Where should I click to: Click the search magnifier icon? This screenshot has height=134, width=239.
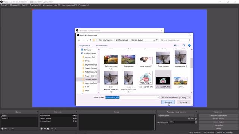(189, 40)
